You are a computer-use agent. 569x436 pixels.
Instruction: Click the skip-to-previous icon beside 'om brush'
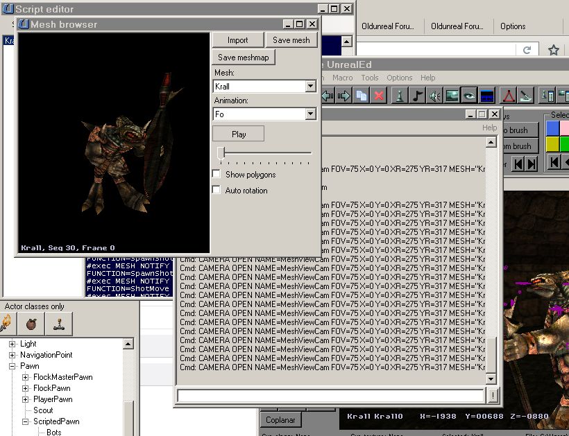tap(518, 164)
